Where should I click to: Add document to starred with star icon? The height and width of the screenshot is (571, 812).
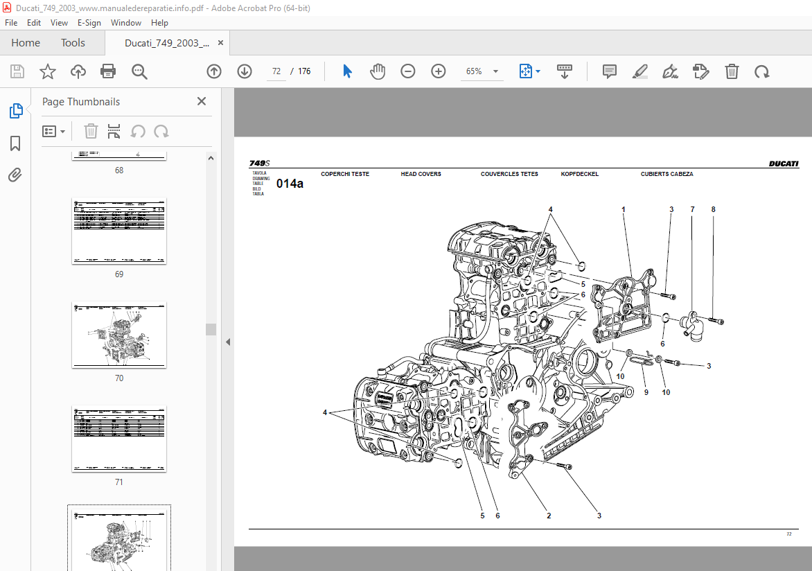pos(48,71)
